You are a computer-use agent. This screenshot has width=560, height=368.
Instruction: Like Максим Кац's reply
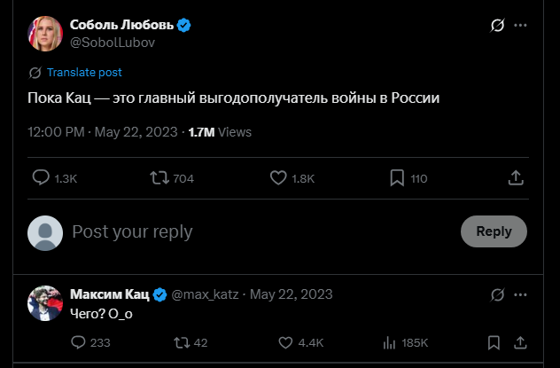285,342
